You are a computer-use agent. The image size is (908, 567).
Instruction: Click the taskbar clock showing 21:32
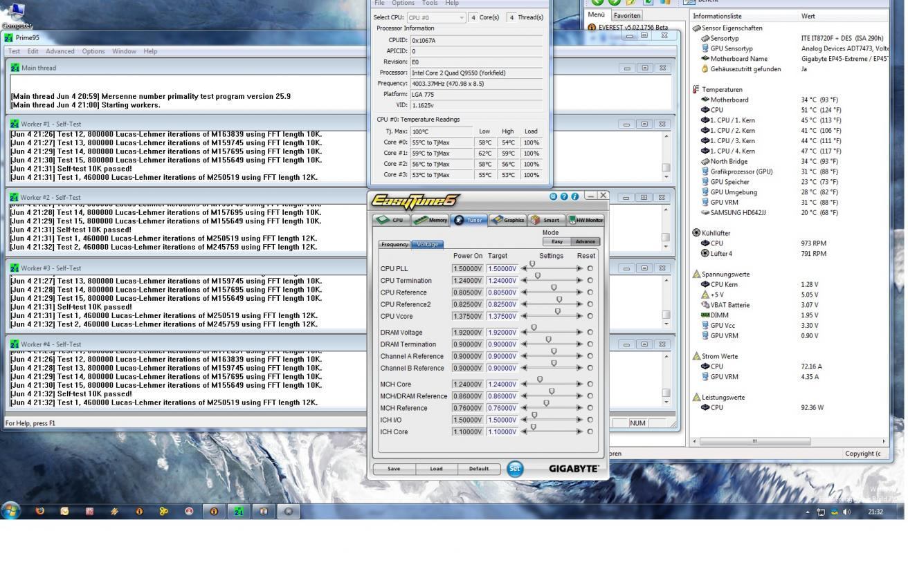875,512
